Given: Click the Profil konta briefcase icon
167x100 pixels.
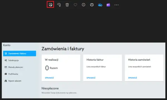Looking at the screenshot, I should click(x=6, y=74).
